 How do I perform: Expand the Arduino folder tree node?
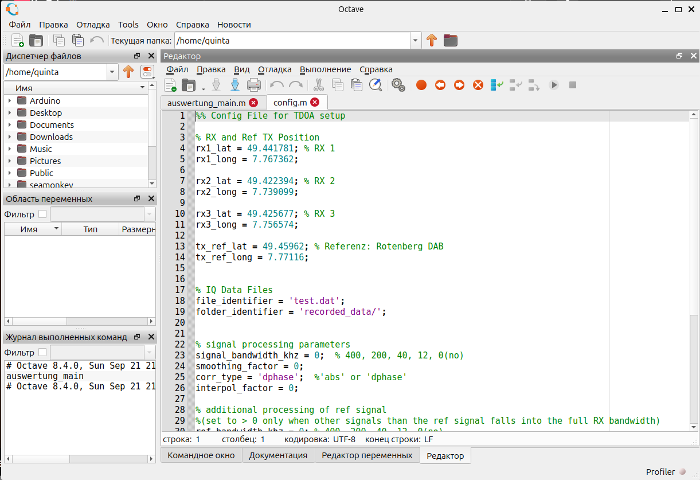pos(10,101)
